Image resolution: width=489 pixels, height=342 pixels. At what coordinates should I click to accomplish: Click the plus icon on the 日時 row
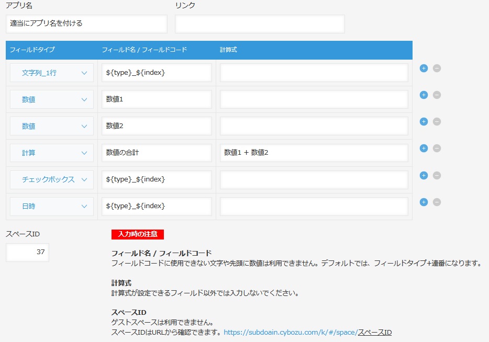click(424, 202)
